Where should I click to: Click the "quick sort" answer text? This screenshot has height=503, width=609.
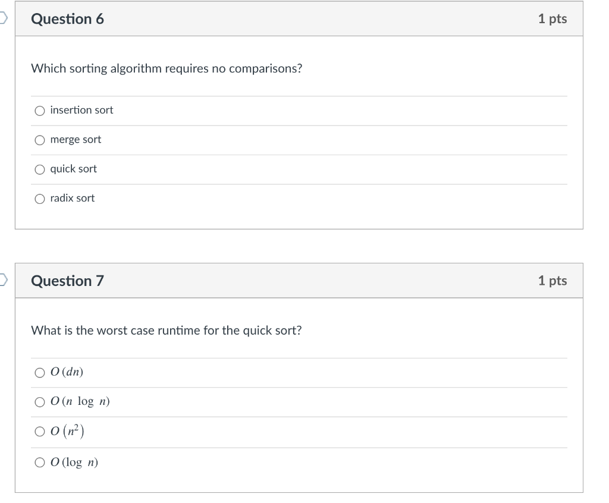73,169
